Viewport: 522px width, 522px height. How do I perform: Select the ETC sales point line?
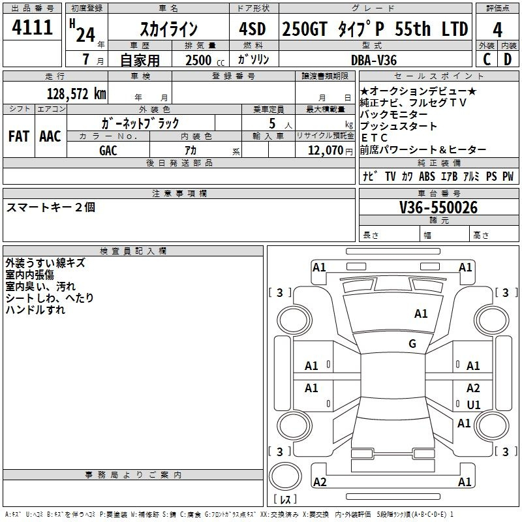click(374, 138)
